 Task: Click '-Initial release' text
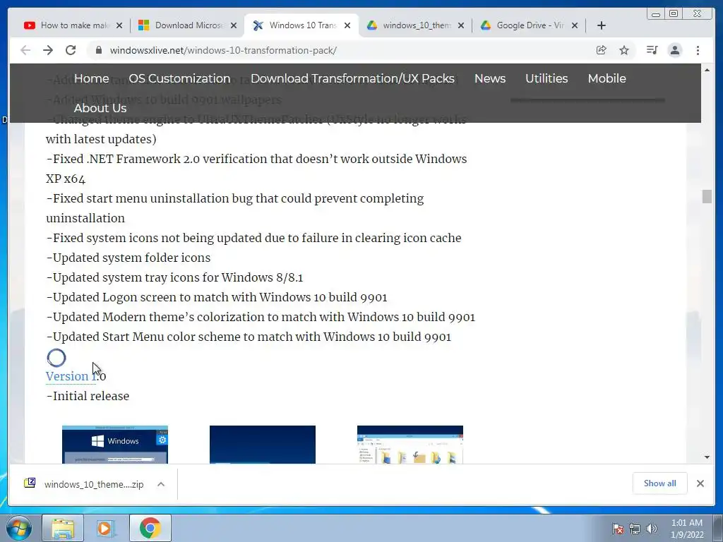click(88, 396)
